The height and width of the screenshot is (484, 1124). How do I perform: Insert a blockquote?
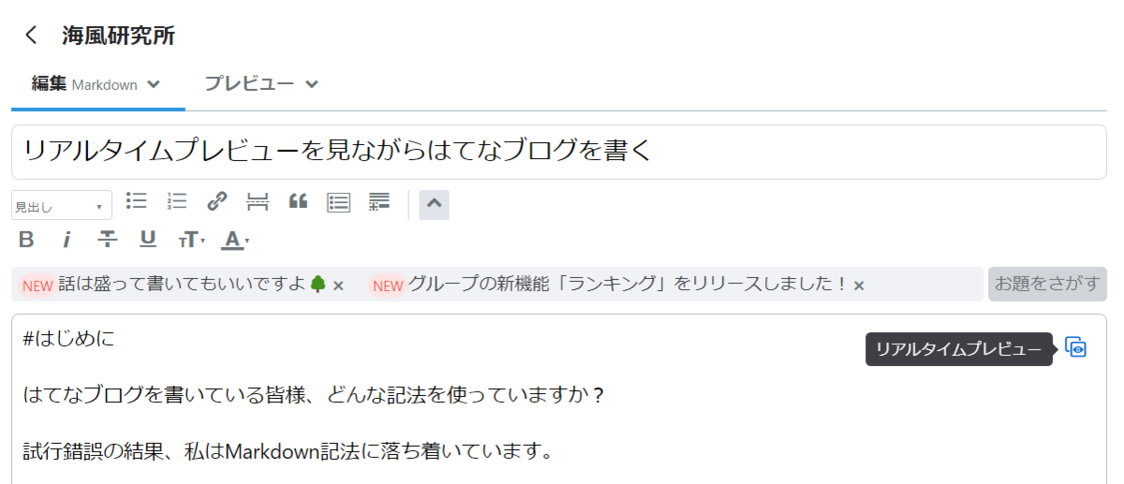click(298, 200)
